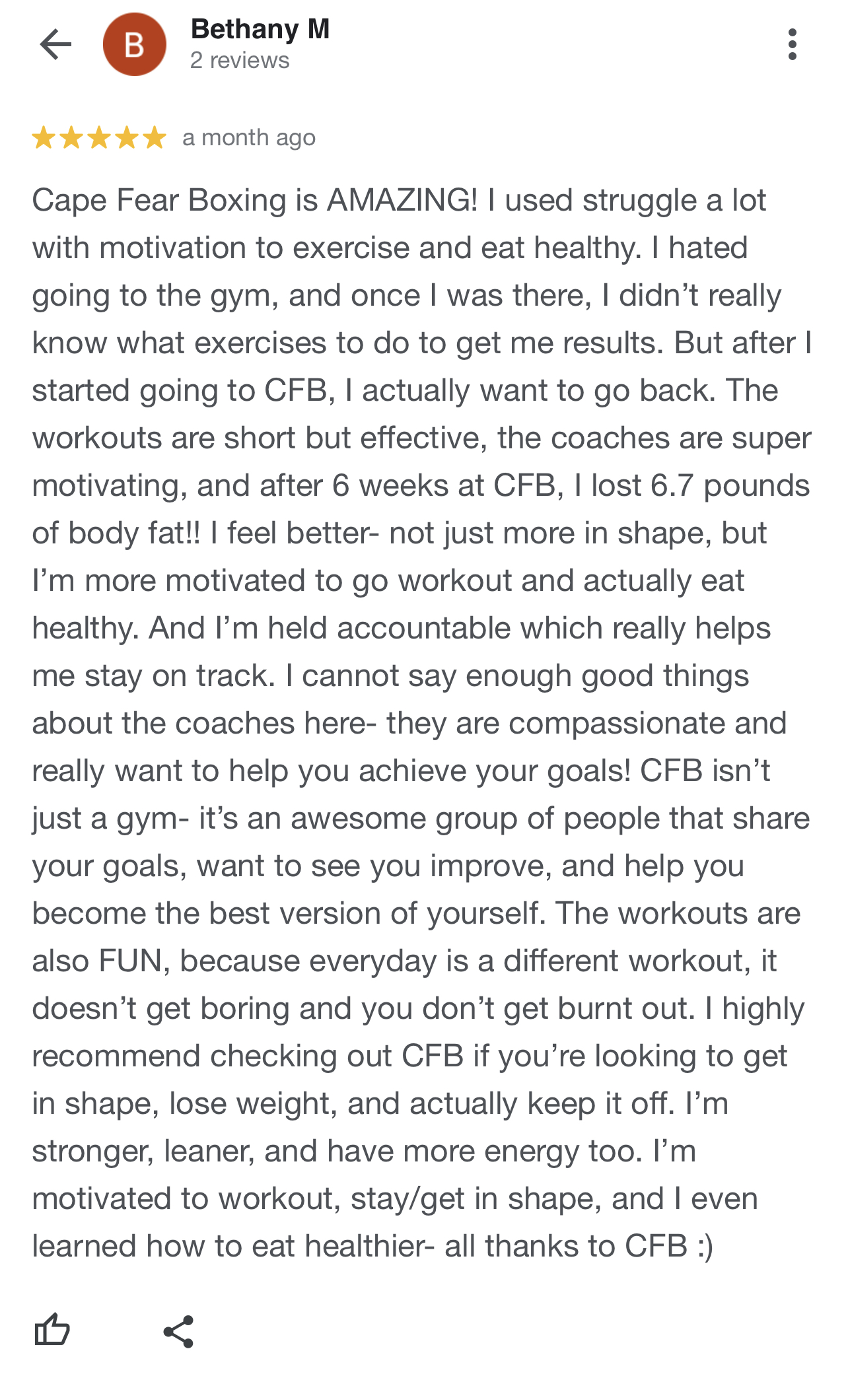Like the review with thumbs-up icon

coord(52,1329)
